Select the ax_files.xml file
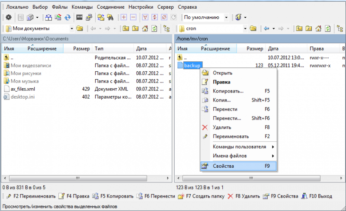346x211 pixels. point(22,89)
